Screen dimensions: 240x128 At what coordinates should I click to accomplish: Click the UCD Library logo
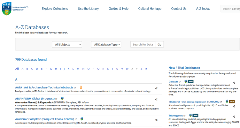coord(15,9)
